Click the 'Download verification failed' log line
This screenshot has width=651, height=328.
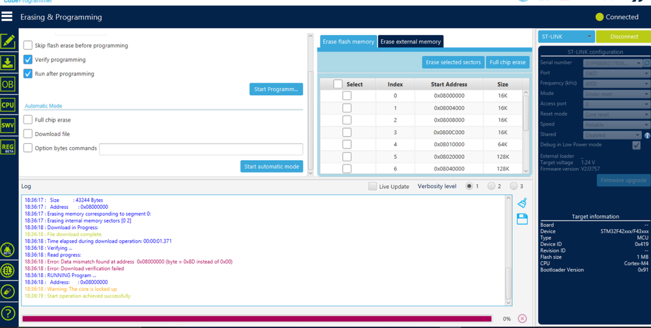pos(74,268)
